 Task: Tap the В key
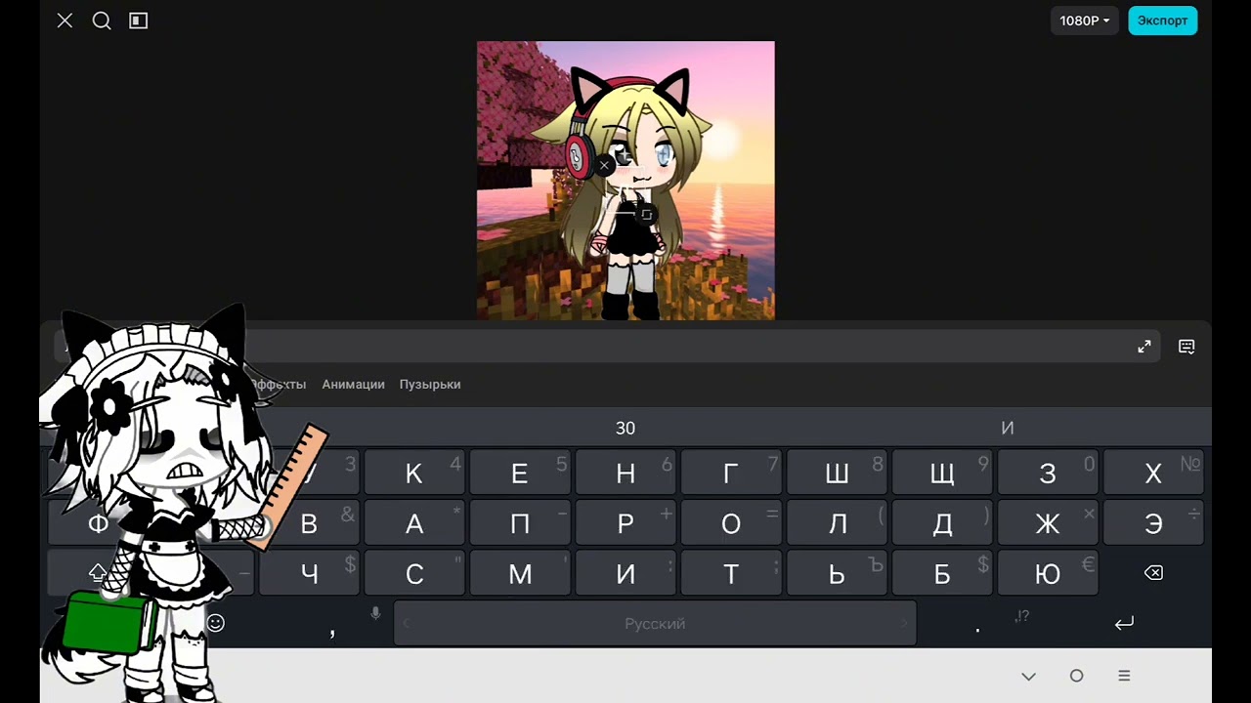309,523
